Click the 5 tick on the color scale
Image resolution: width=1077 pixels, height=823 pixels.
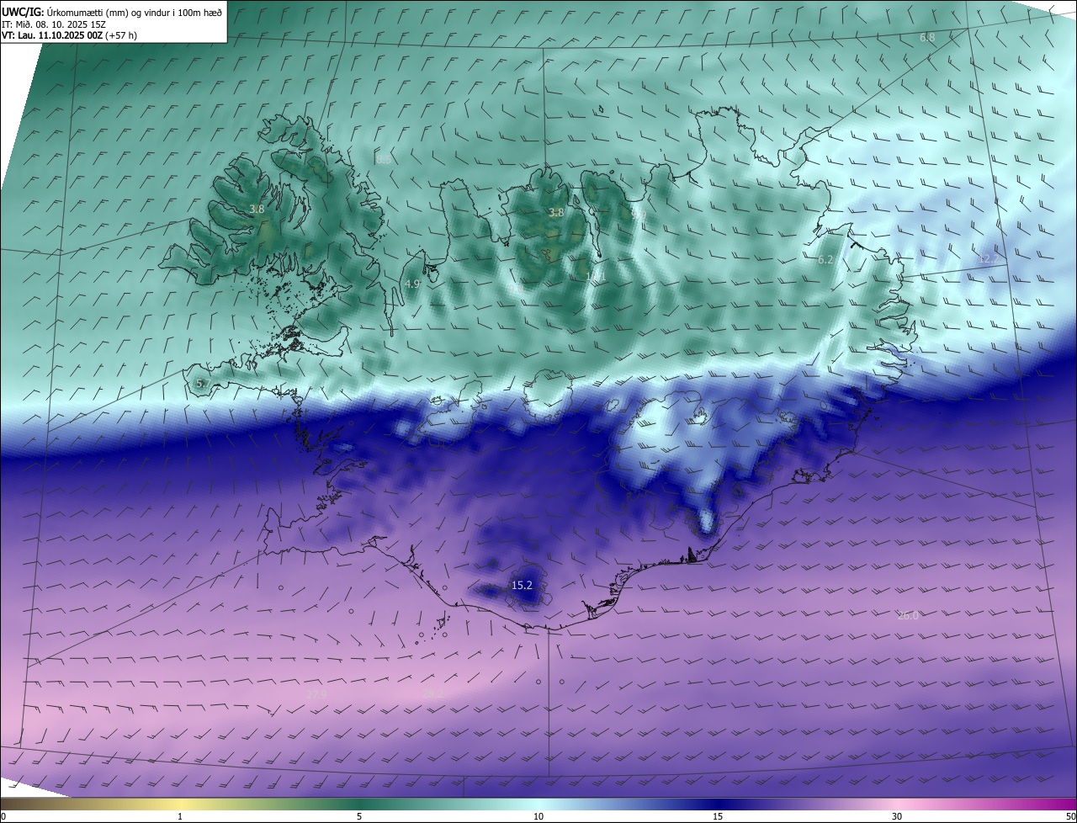(x=359, y=816)
